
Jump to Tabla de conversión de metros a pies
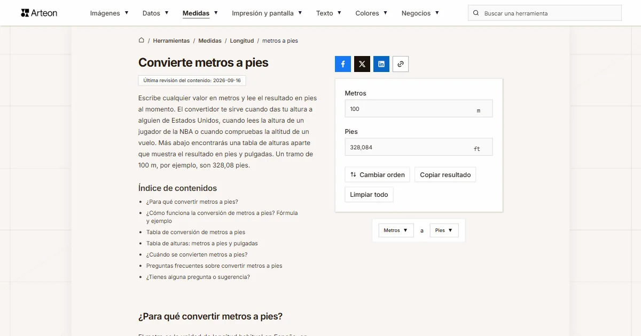[x=196, y=232]
